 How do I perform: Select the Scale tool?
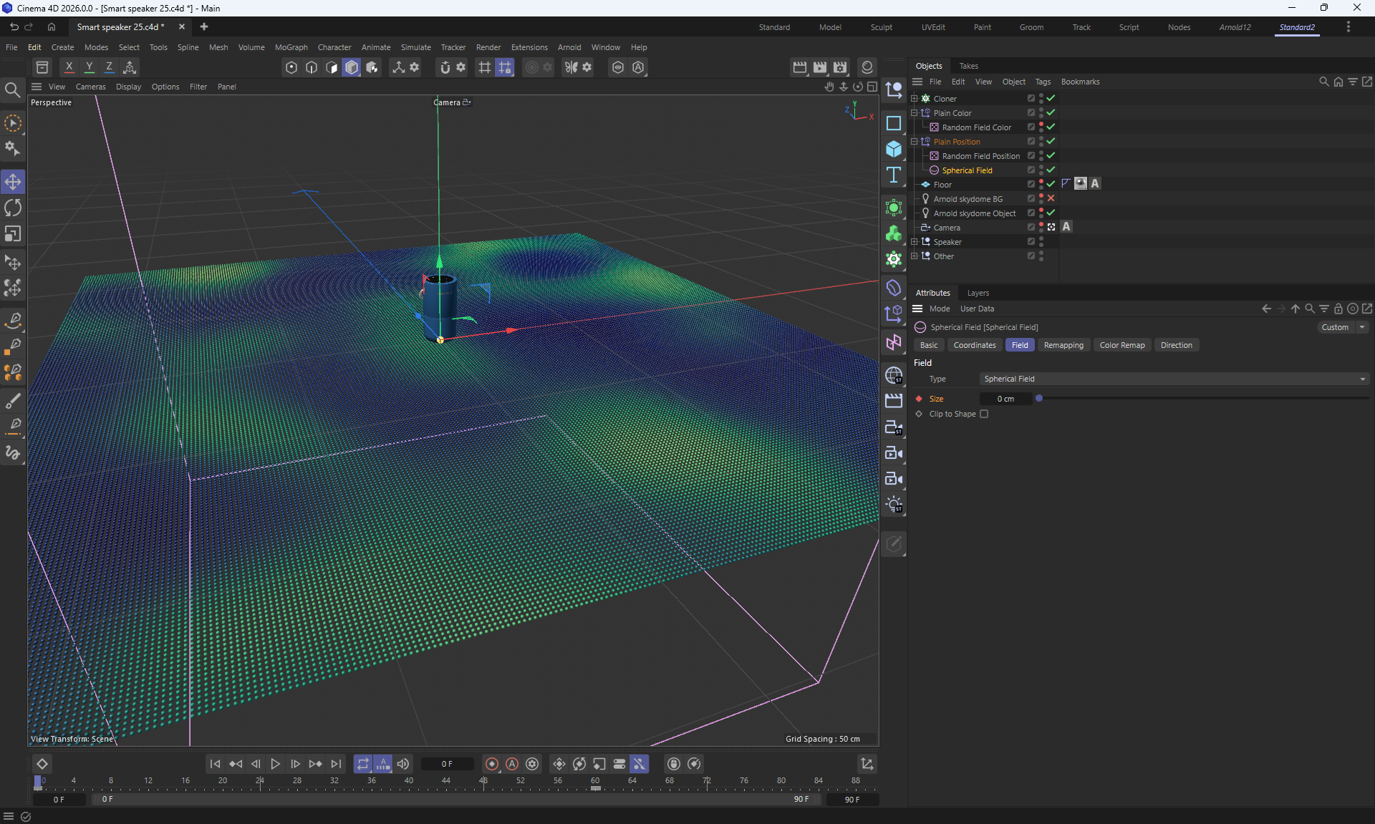pos(13,234)
